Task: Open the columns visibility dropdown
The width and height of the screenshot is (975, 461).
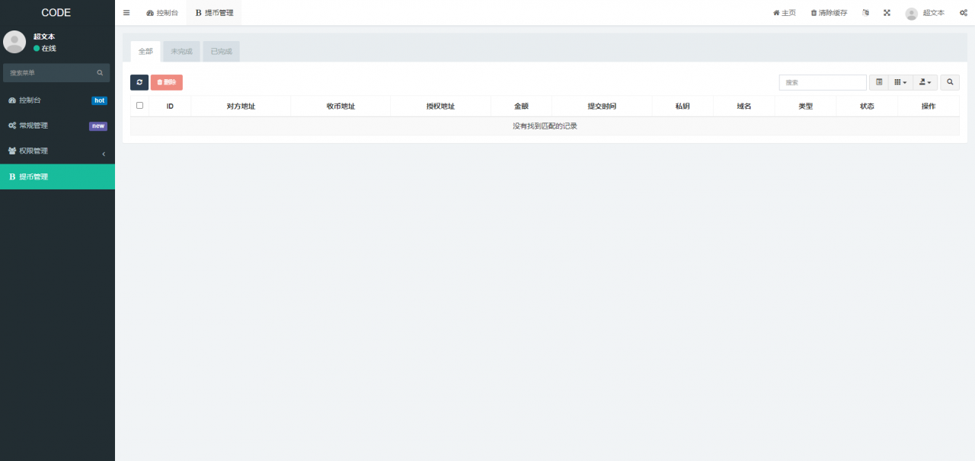Action: pyautogui.click(x=900, y=82)
